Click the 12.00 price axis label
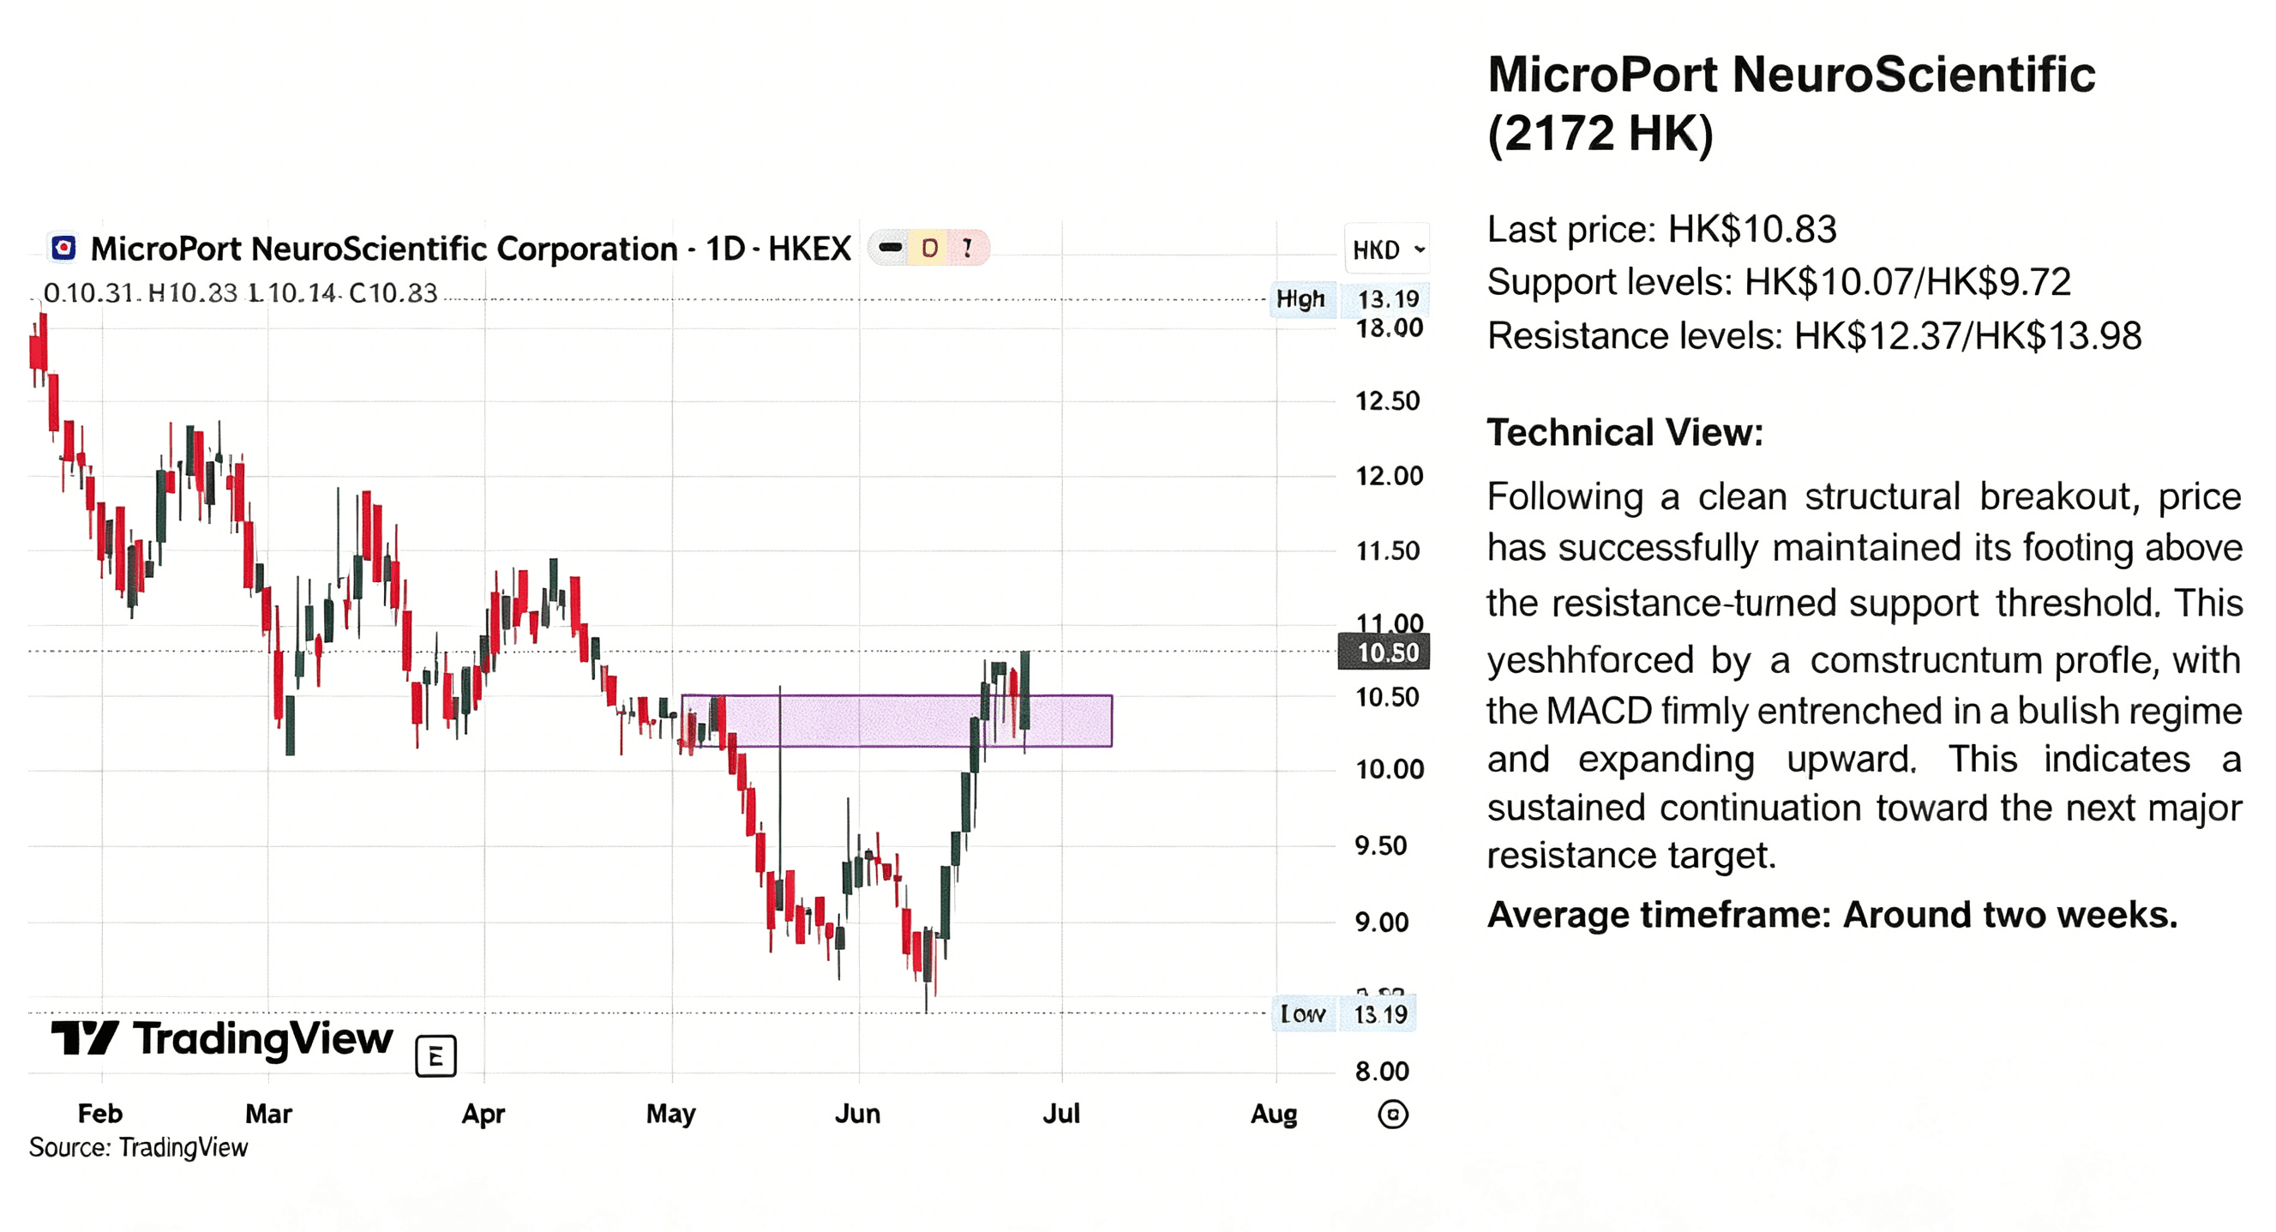This screenshot has height=1232, width=2276. pos(1390,477)
